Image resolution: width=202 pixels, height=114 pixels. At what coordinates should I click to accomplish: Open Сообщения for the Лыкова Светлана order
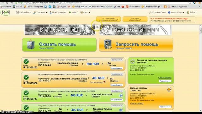(x=117, y=74)
